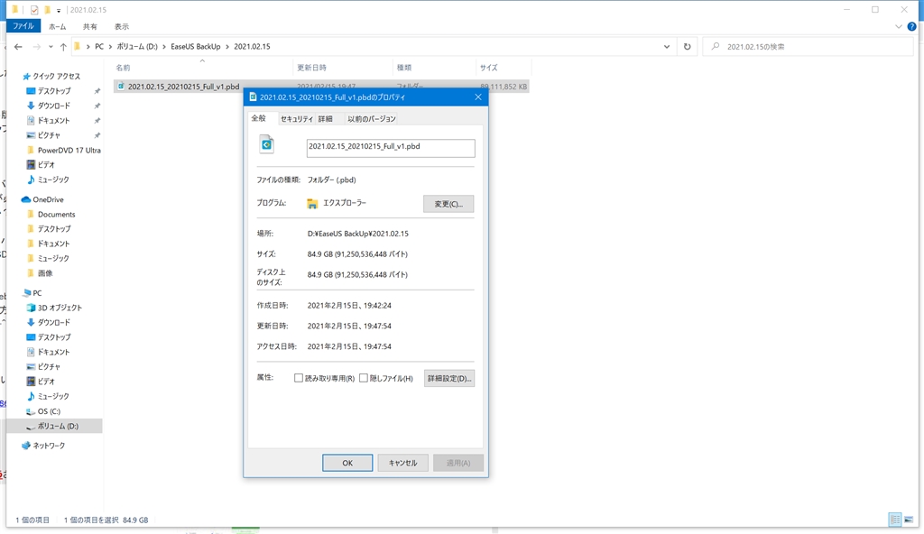Image resolution: width=924 pixels, height=534 pixels.
Task: Click the quick access toolbar properties icon
Action: coord(34,10)
